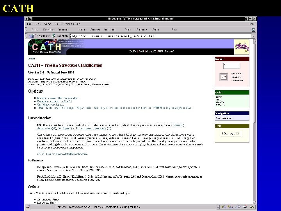Click the link under the Navigation heading

224,118
